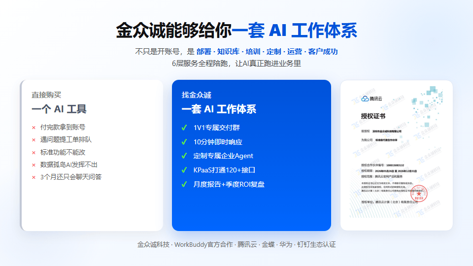Click the main headline 金众诚能够给你
The image size is (473, 266).
tap(174, 31)
